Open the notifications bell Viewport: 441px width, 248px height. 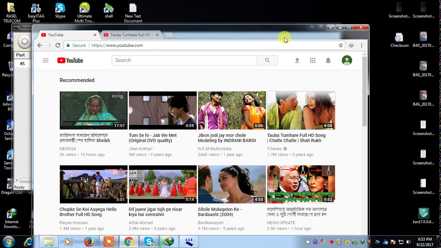click(x=328, y=60)
